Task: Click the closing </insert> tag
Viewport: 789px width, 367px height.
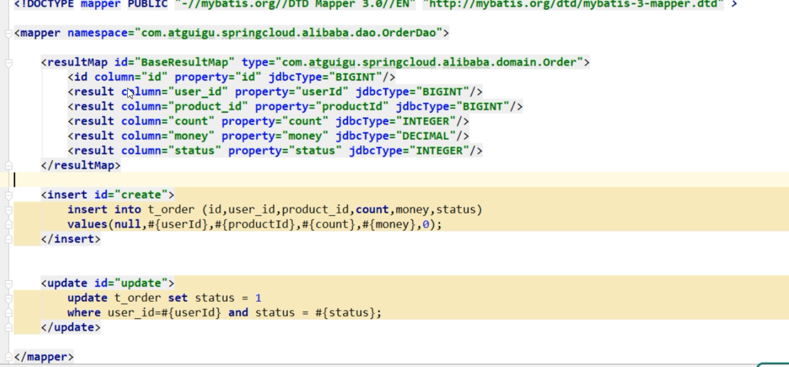Action: 71,239
